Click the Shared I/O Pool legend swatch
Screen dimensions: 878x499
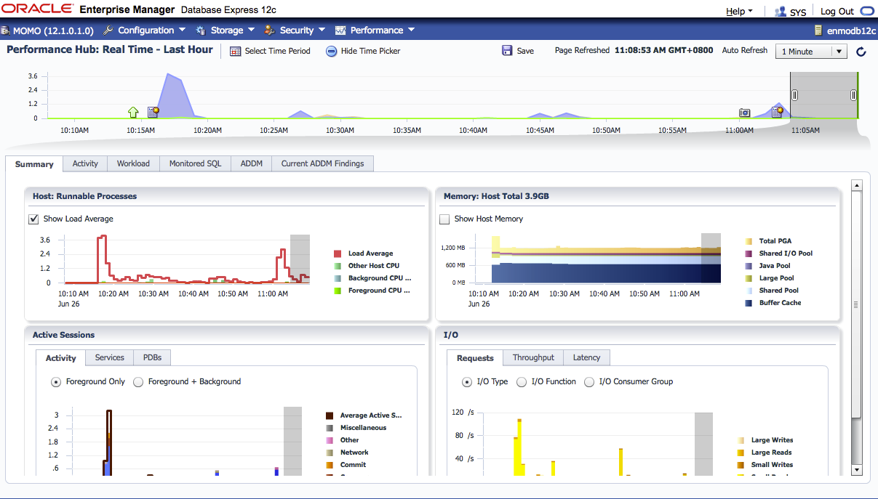(749, 254)
